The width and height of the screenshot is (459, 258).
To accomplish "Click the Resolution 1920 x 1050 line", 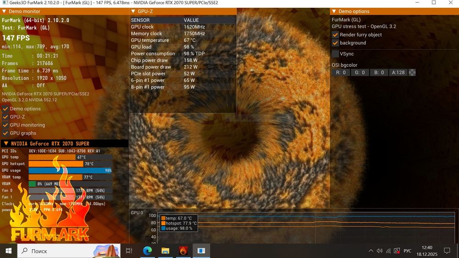I will (x=34, y=78).
